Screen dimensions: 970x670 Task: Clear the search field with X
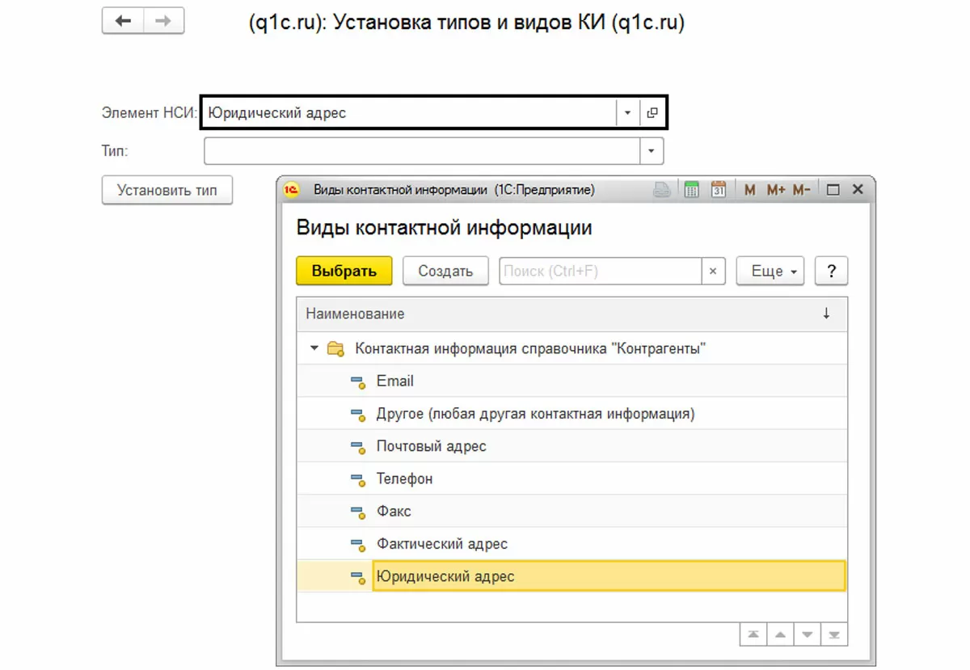[x=712, y=272]
